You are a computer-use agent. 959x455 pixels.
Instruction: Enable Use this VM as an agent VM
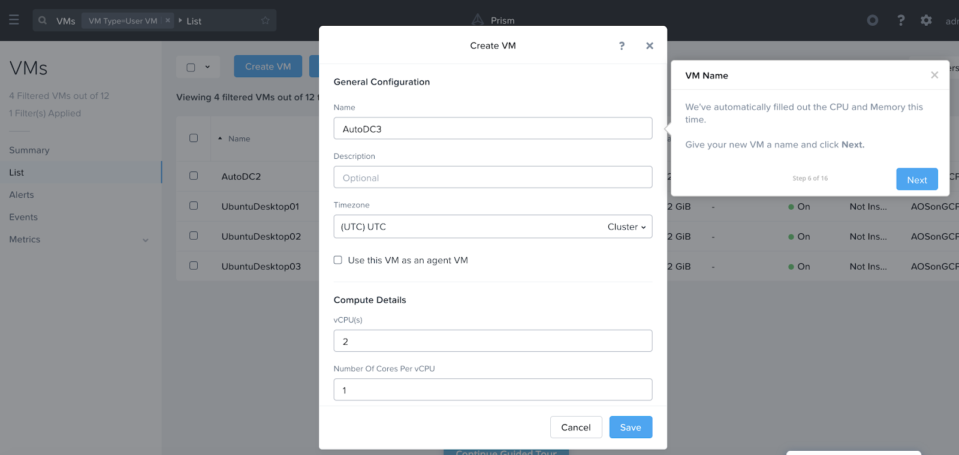338,260
